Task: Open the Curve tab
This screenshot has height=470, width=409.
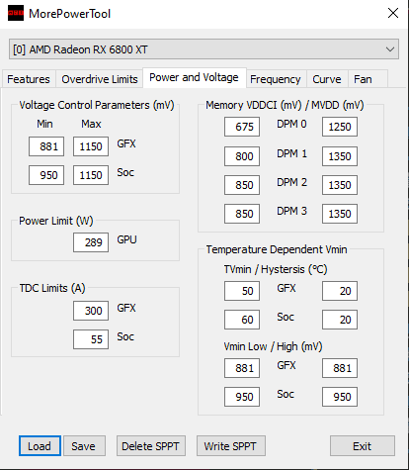Action: [327, 79]
